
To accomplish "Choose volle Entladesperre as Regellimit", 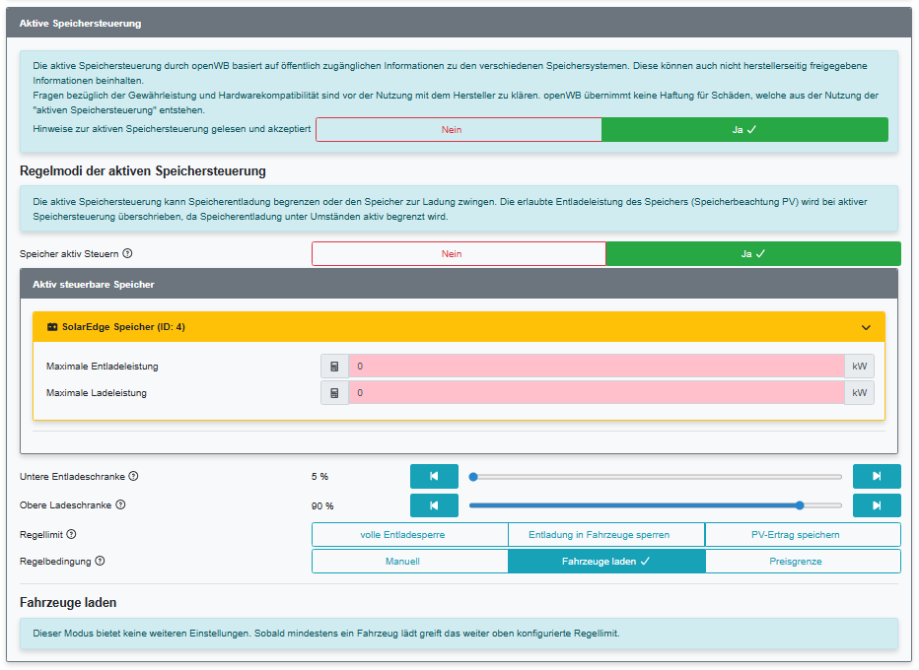I will 410,535.
